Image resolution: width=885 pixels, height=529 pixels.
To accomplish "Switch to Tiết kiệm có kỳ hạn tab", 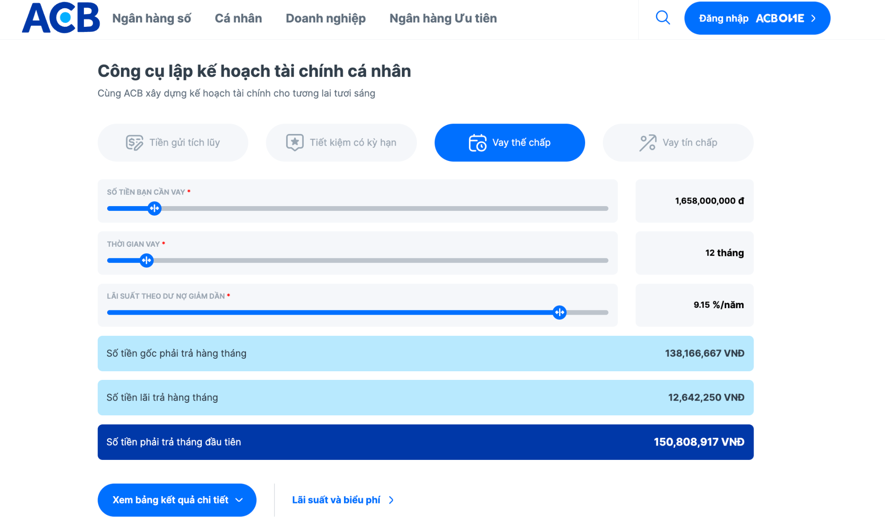I will click(341, 143).
